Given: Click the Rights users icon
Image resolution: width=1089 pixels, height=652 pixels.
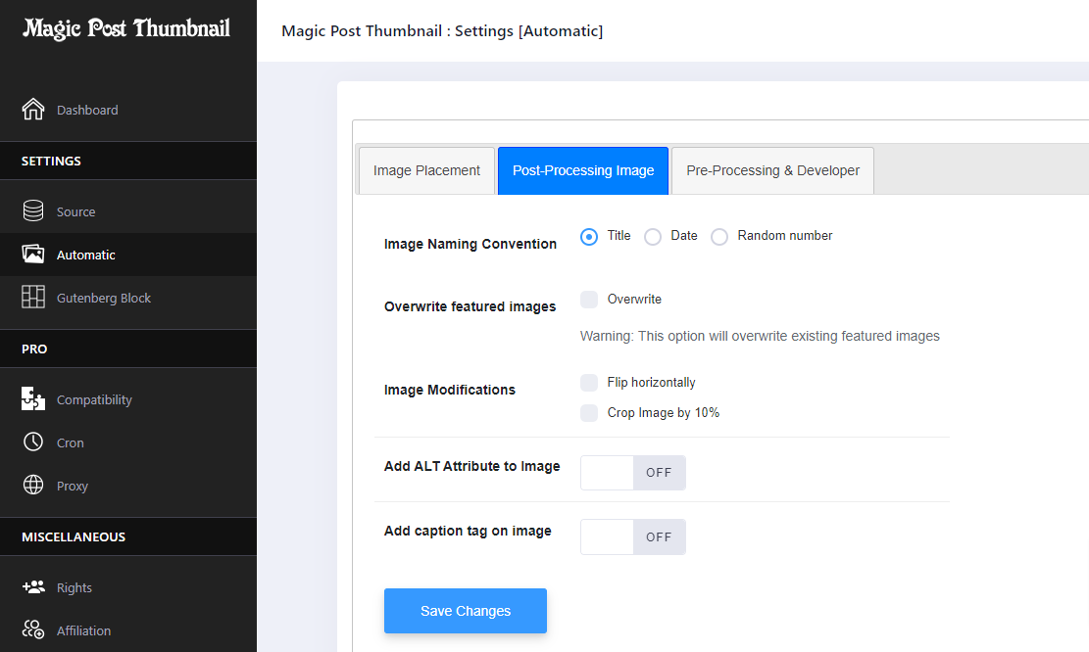Looking at the screenshot, I should click(33, 587).
